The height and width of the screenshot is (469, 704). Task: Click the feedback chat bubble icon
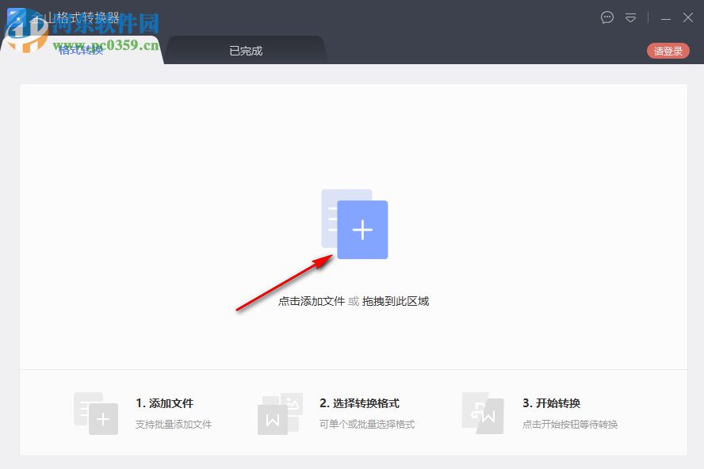click(x=607, y=17)
